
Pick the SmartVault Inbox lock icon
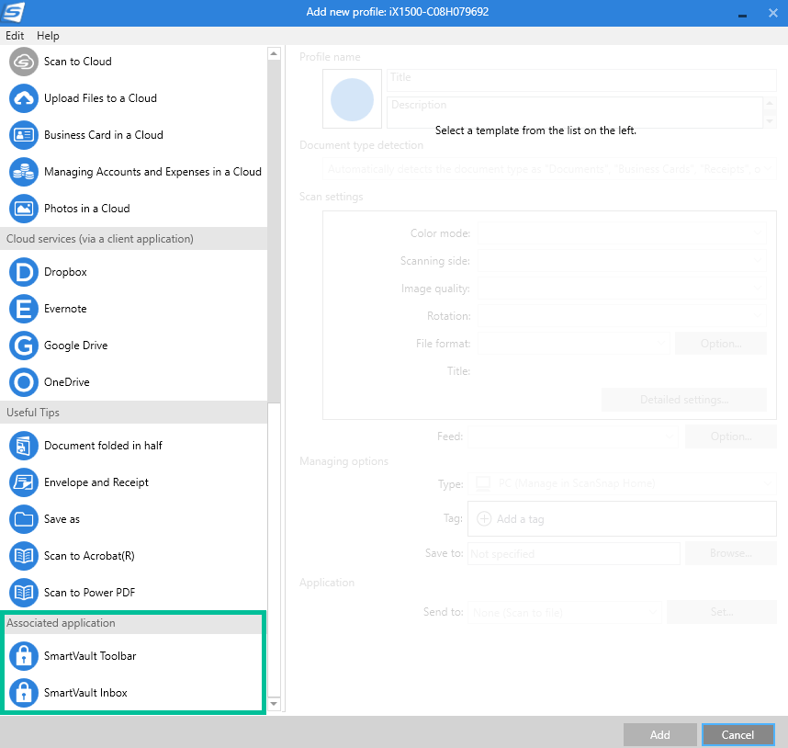(24, 693)
